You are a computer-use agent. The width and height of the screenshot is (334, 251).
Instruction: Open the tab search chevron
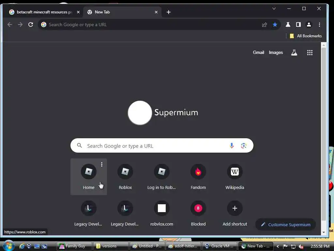274,8
